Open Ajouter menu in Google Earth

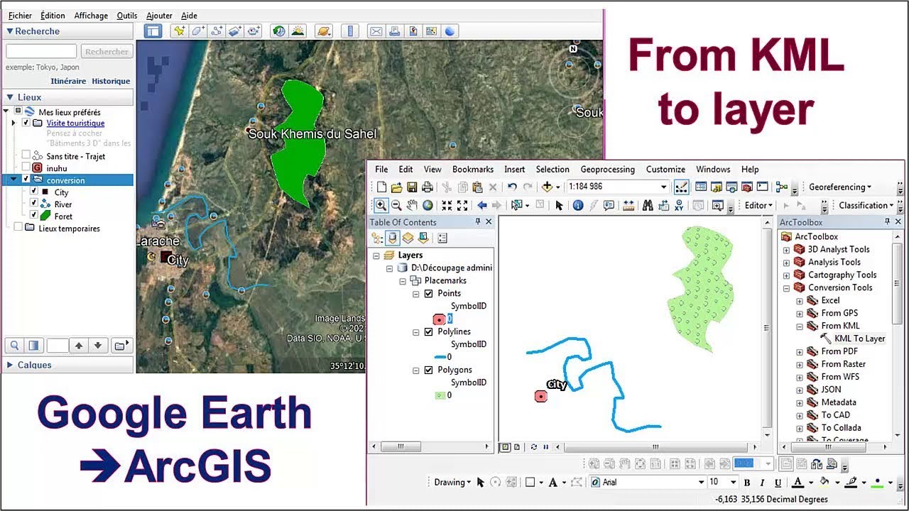[x=159, y=16]
